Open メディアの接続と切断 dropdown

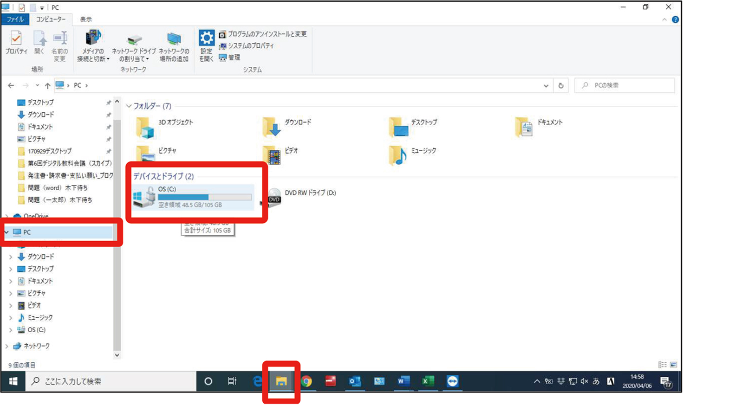point(93,47)
